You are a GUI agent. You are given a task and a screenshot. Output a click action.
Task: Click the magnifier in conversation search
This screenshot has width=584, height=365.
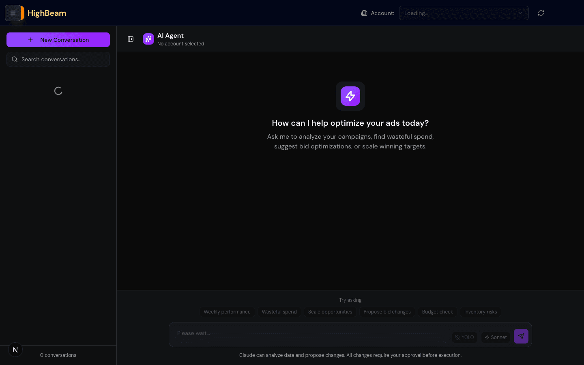(x=15, y=59)
